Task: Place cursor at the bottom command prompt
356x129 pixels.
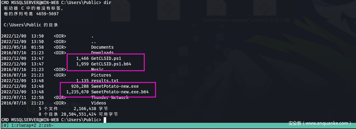Action: [x=105, y=120]
